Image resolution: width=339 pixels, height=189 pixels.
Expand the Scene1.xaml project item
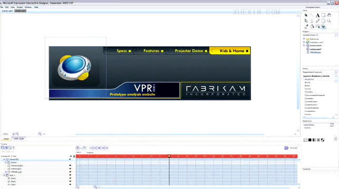(304, 46)
